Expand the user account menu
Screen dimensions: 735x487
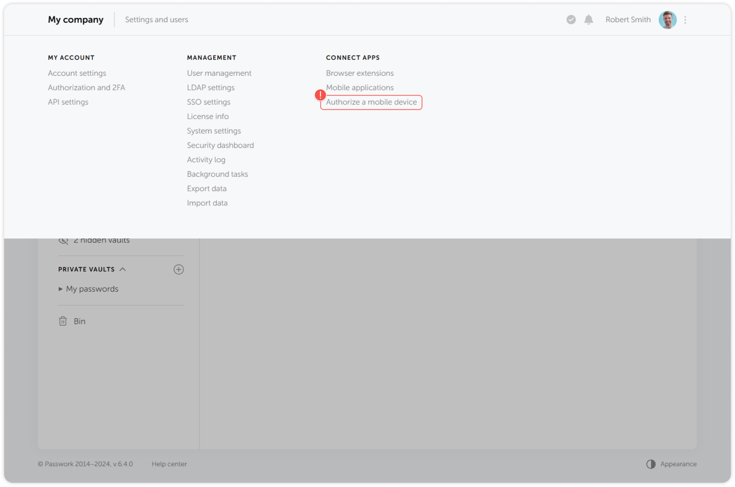pyautogui.click(x=628, y=20)
